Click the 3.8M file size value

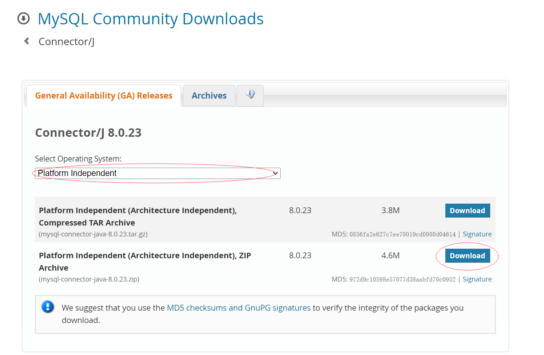[x=390, y=210]
